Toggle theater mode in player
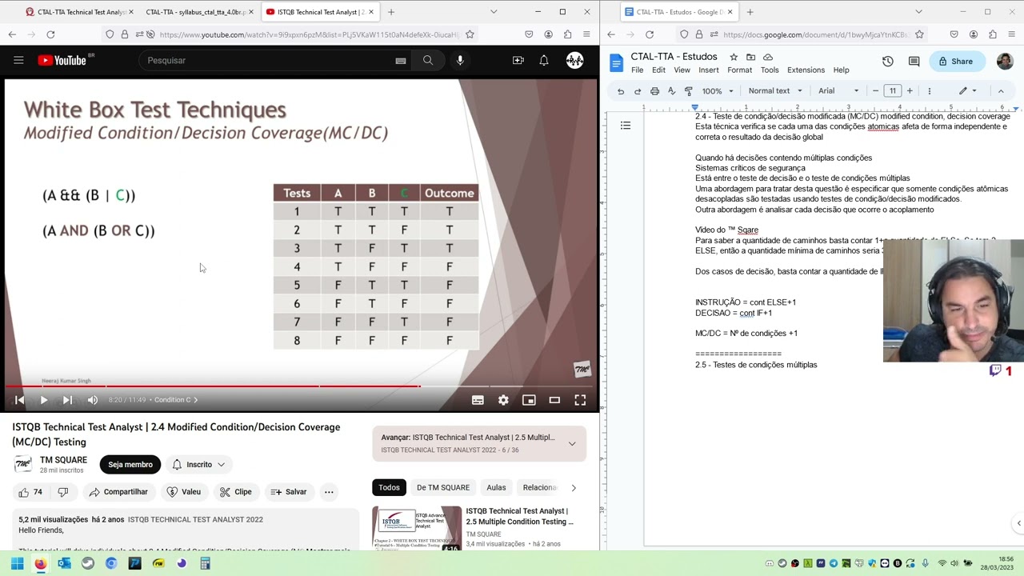This screenshot has width=1024, height=576. tap(554, 400)
